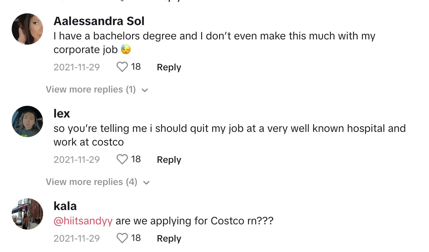The image size is (429, 252).
Task: Click the username "lex"
Action: pyautogui.click(x=62, y=114)
